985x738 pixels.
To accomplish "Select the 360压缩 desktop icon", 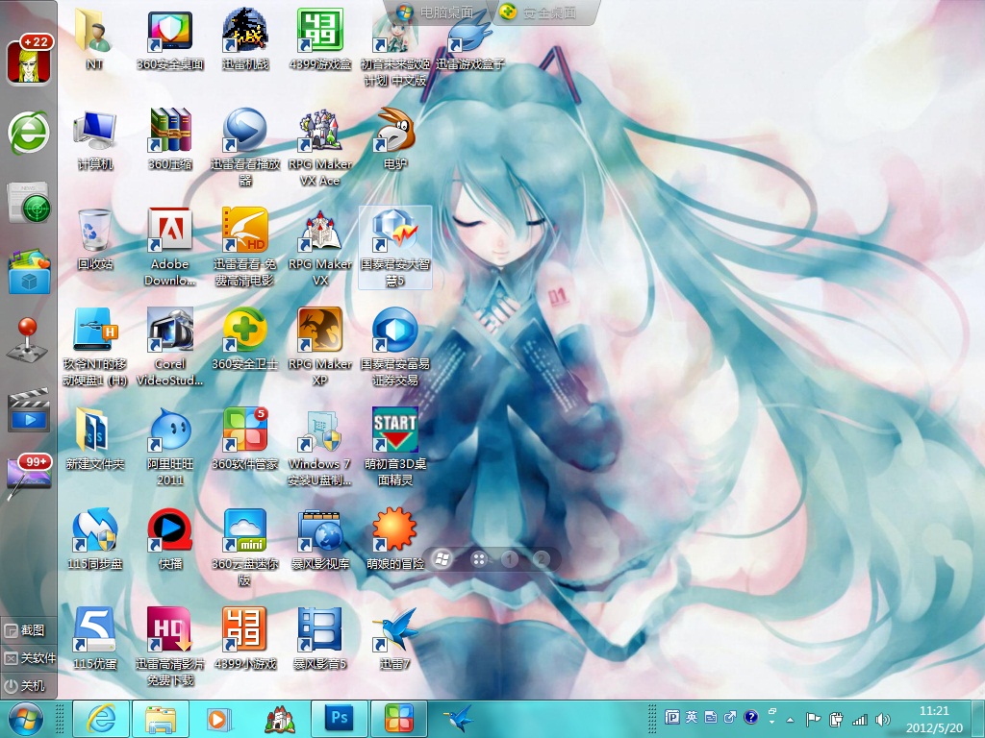I will pyautogui.click(x=169, y=138).
